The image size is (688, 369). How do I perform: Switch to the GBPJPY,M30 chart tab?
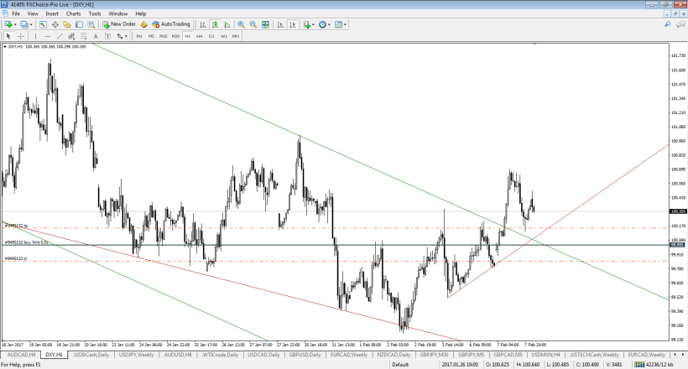point(434,355)
